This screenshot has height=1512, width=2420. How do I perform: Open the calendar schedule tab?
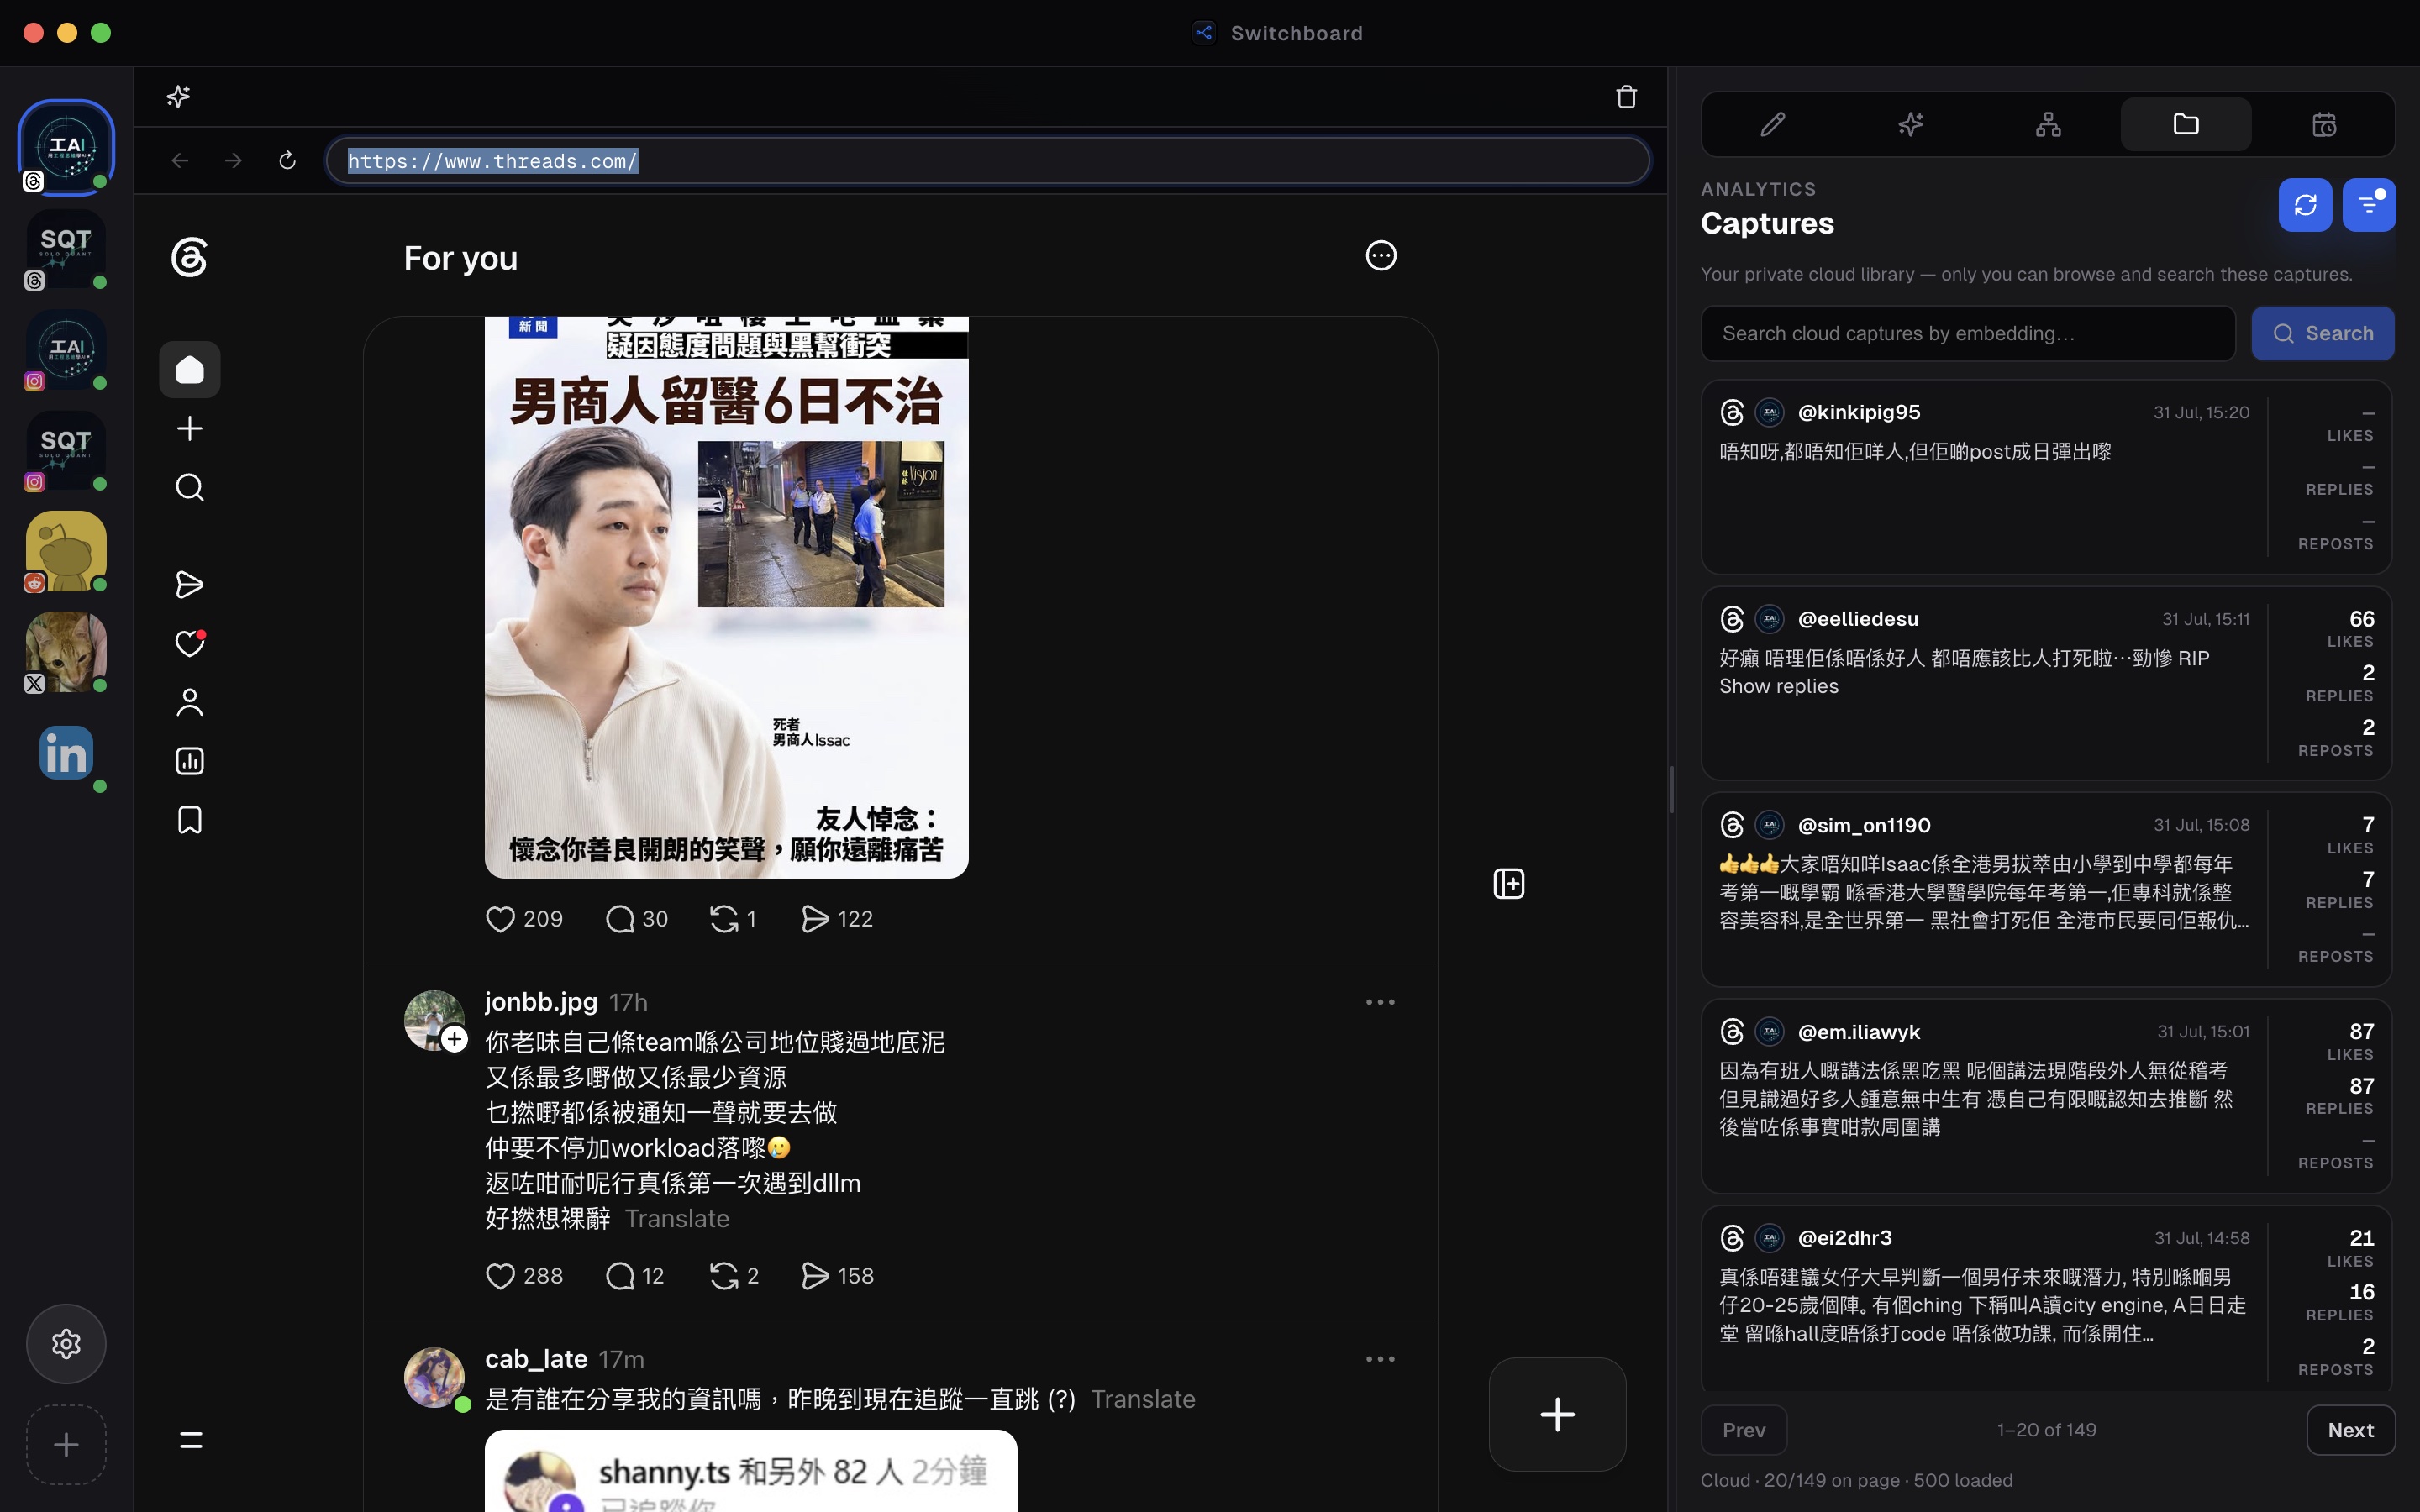pyautogui.click(x=2324, y=124)
